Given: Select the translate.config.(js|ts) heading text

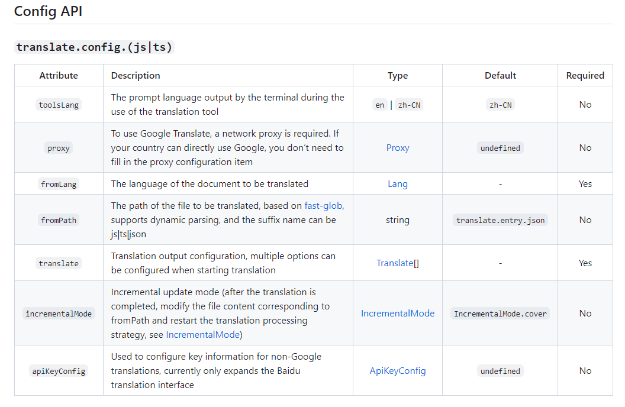Looking at the screenshot, I should (x=94, y=47).
